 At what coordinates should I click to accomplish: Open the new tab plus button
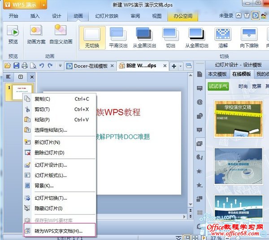point(174,66)
